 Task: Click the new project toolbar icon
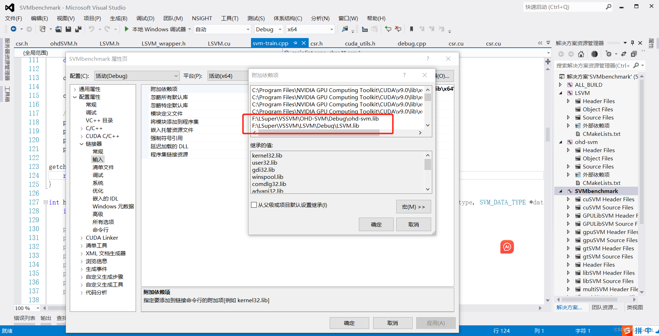(42, 29)
